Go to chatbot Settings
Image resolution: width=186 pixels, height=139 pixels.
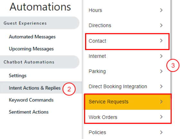click(18, 76)
